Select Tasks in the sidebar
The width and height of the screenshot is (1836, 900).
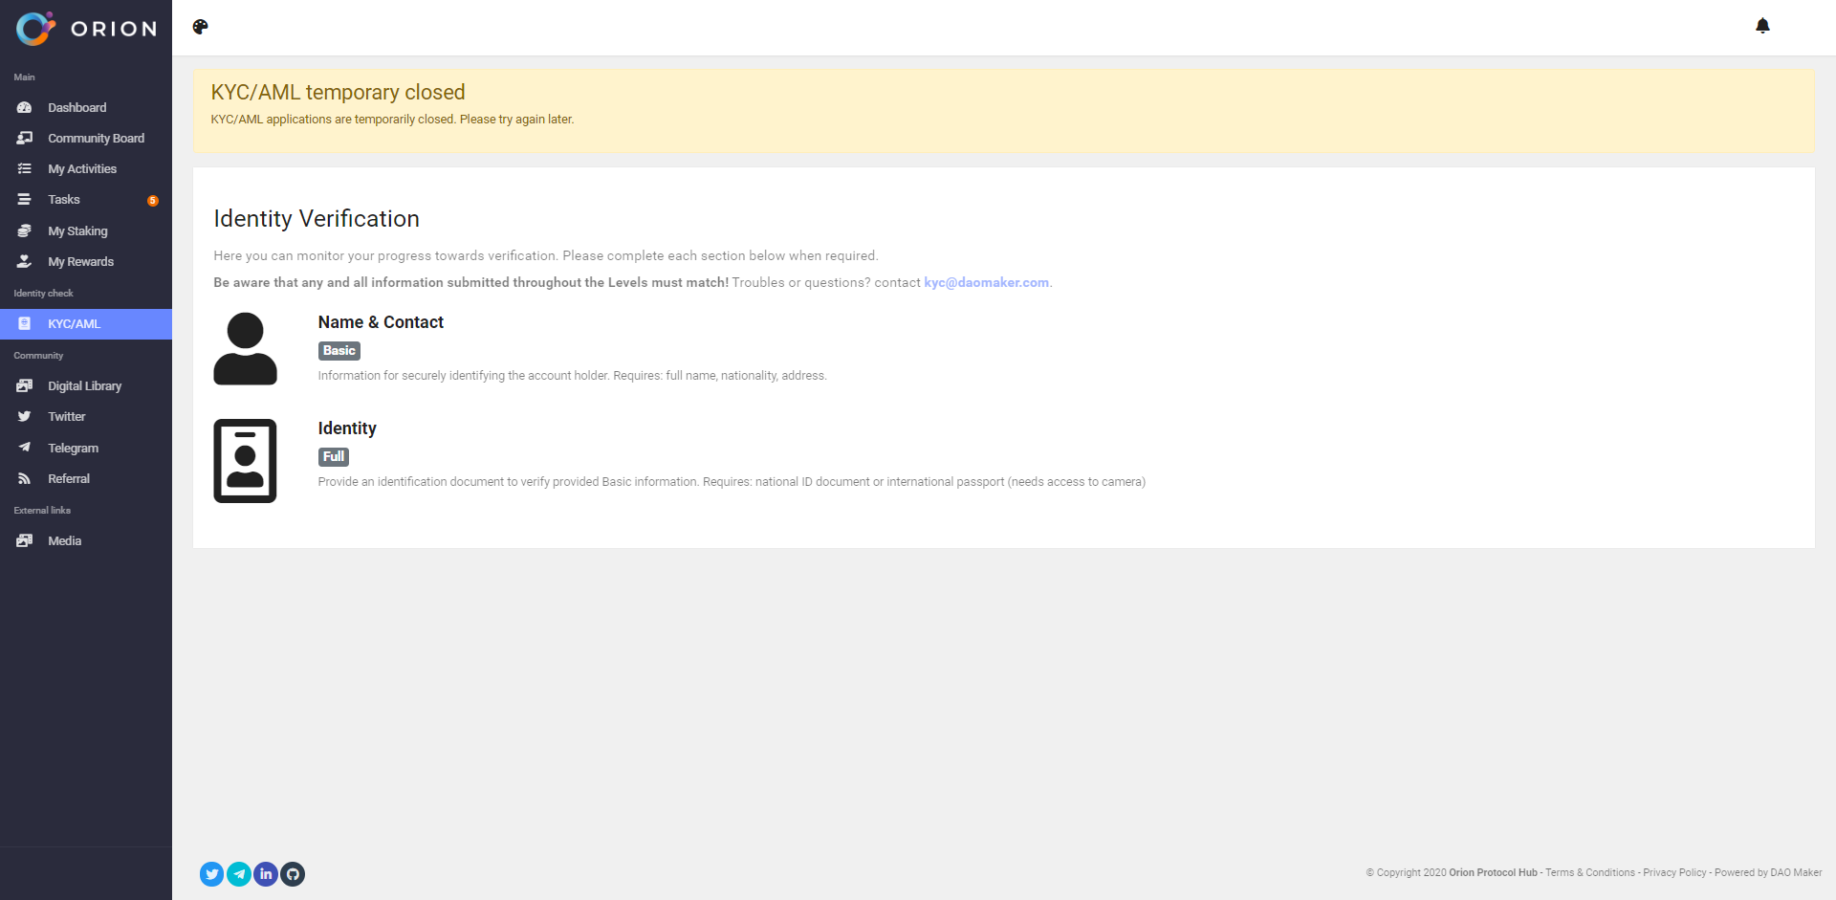(x=64, y=200)
